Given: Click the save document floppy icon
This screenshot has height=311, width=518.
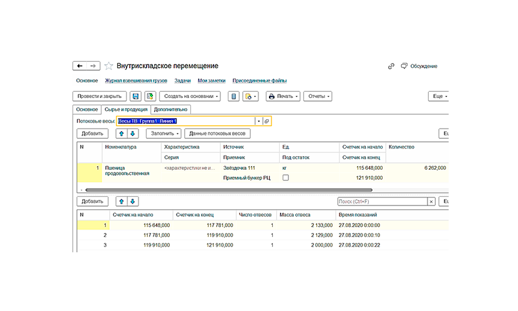Looking at the screenshot, I should 135,96.
